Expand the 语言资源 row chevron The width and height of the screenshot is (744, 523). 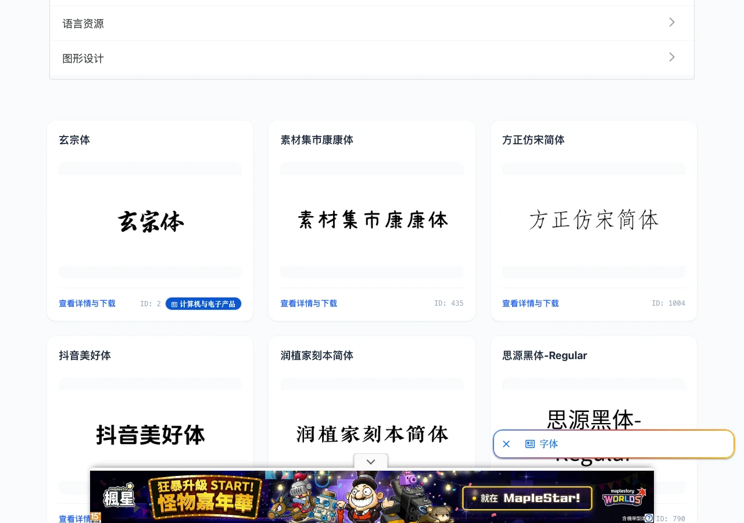(x=672, y=22)
